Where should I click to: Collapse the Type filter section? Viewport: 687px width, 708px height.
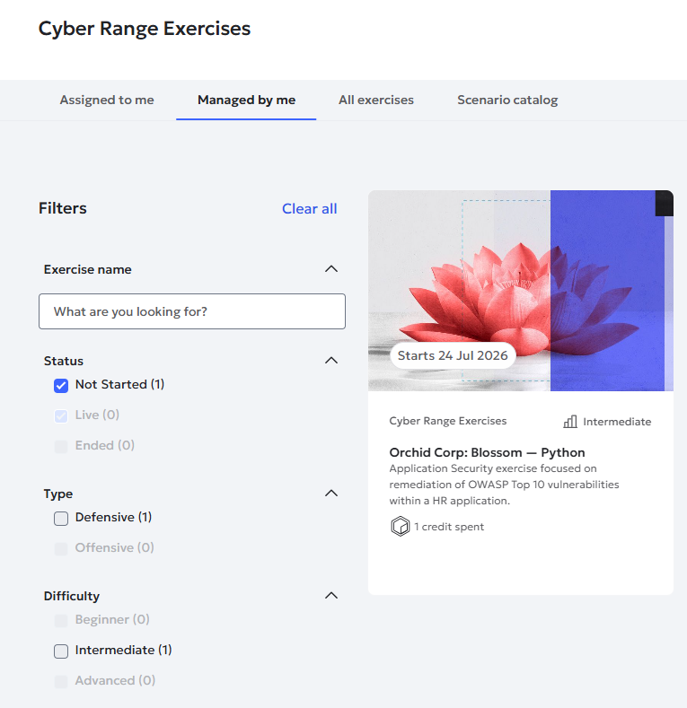coord(331,493)
